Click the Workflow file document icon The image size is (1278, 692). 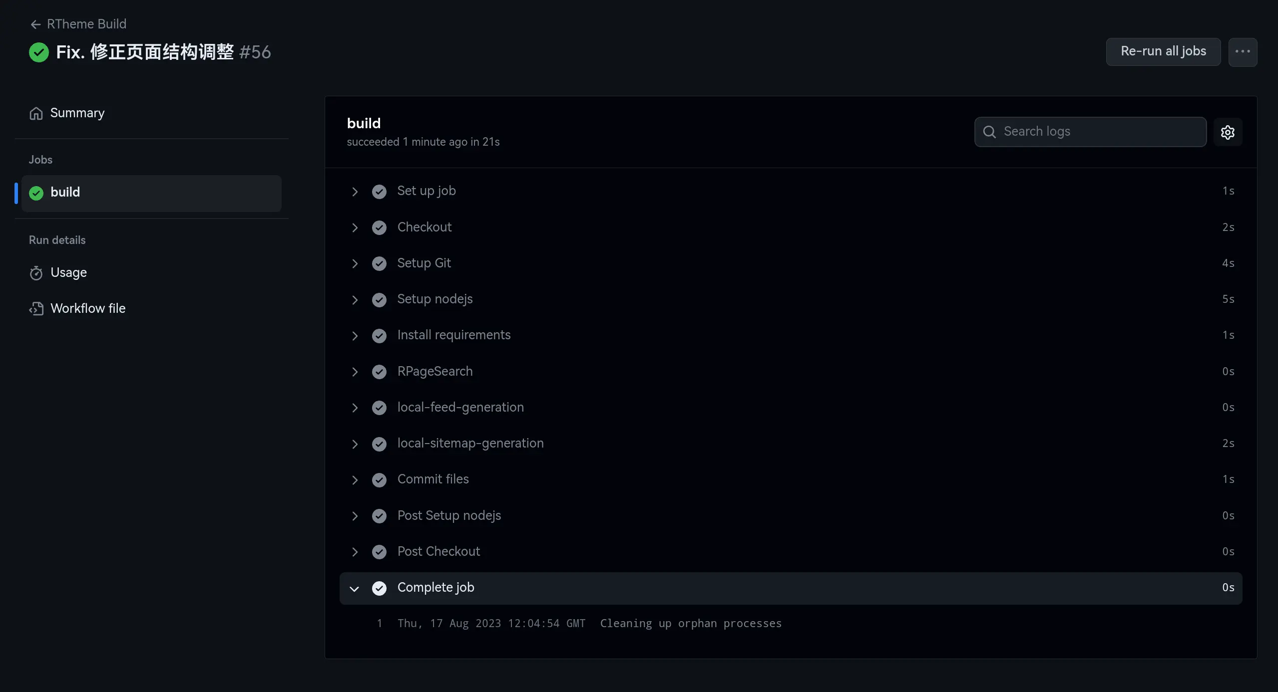point(36,308)
